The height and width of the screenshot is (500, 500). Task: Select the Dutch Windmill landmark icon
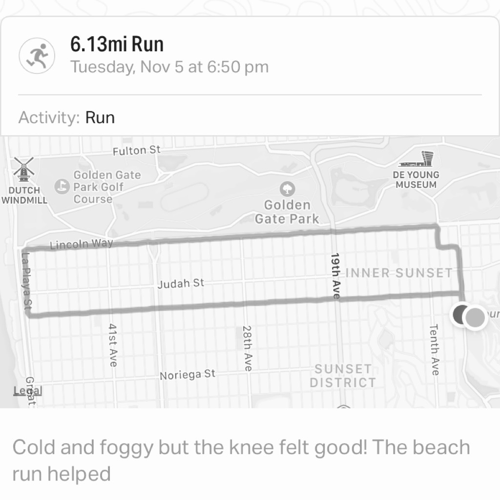23,169
